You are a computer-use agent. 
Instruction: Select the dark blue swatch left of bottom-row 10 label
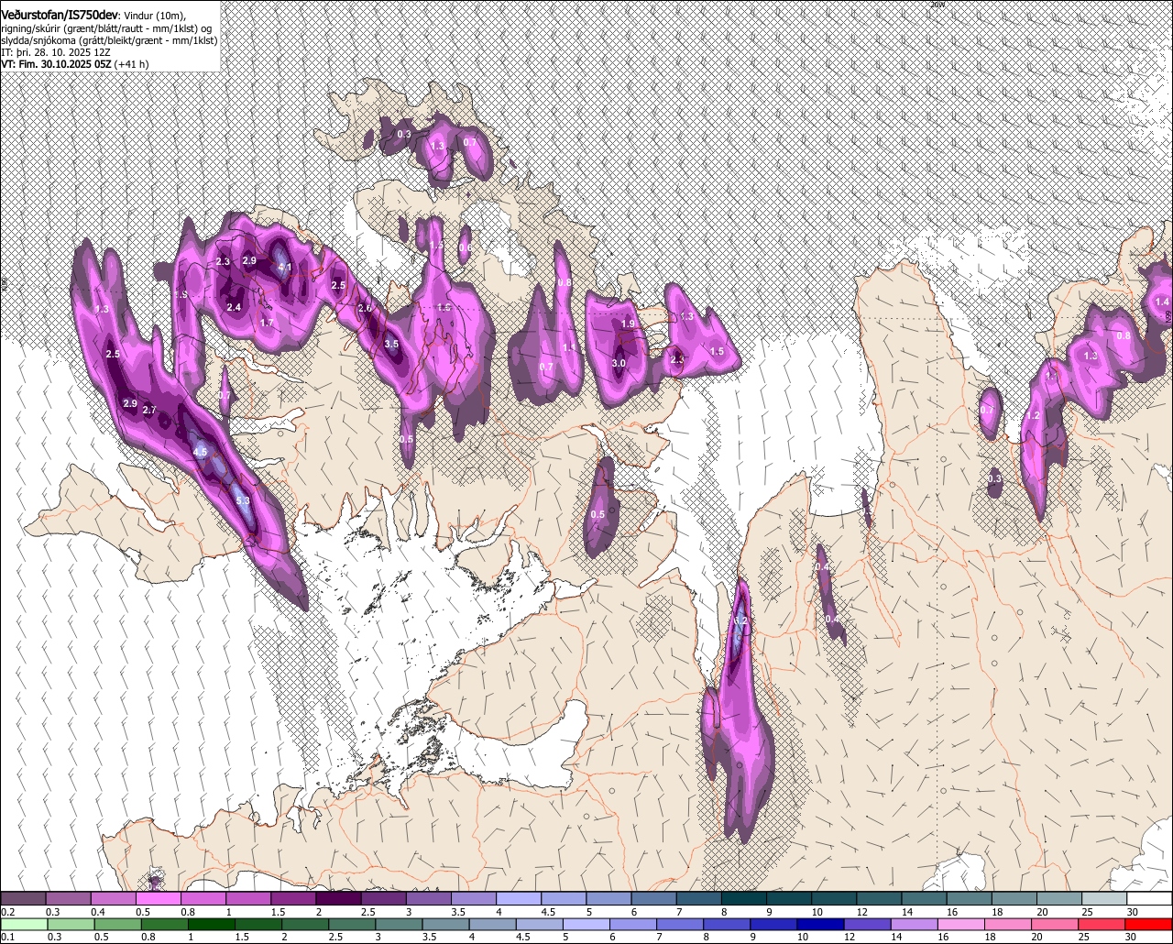773,924
